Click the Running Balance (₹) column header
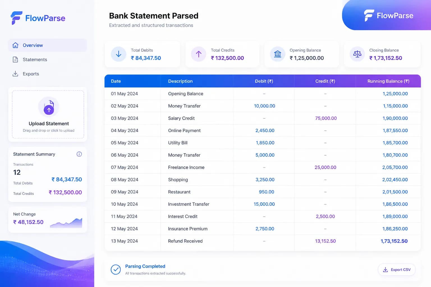The height and width of the screenshot is (287, 431). coord(388,81)
